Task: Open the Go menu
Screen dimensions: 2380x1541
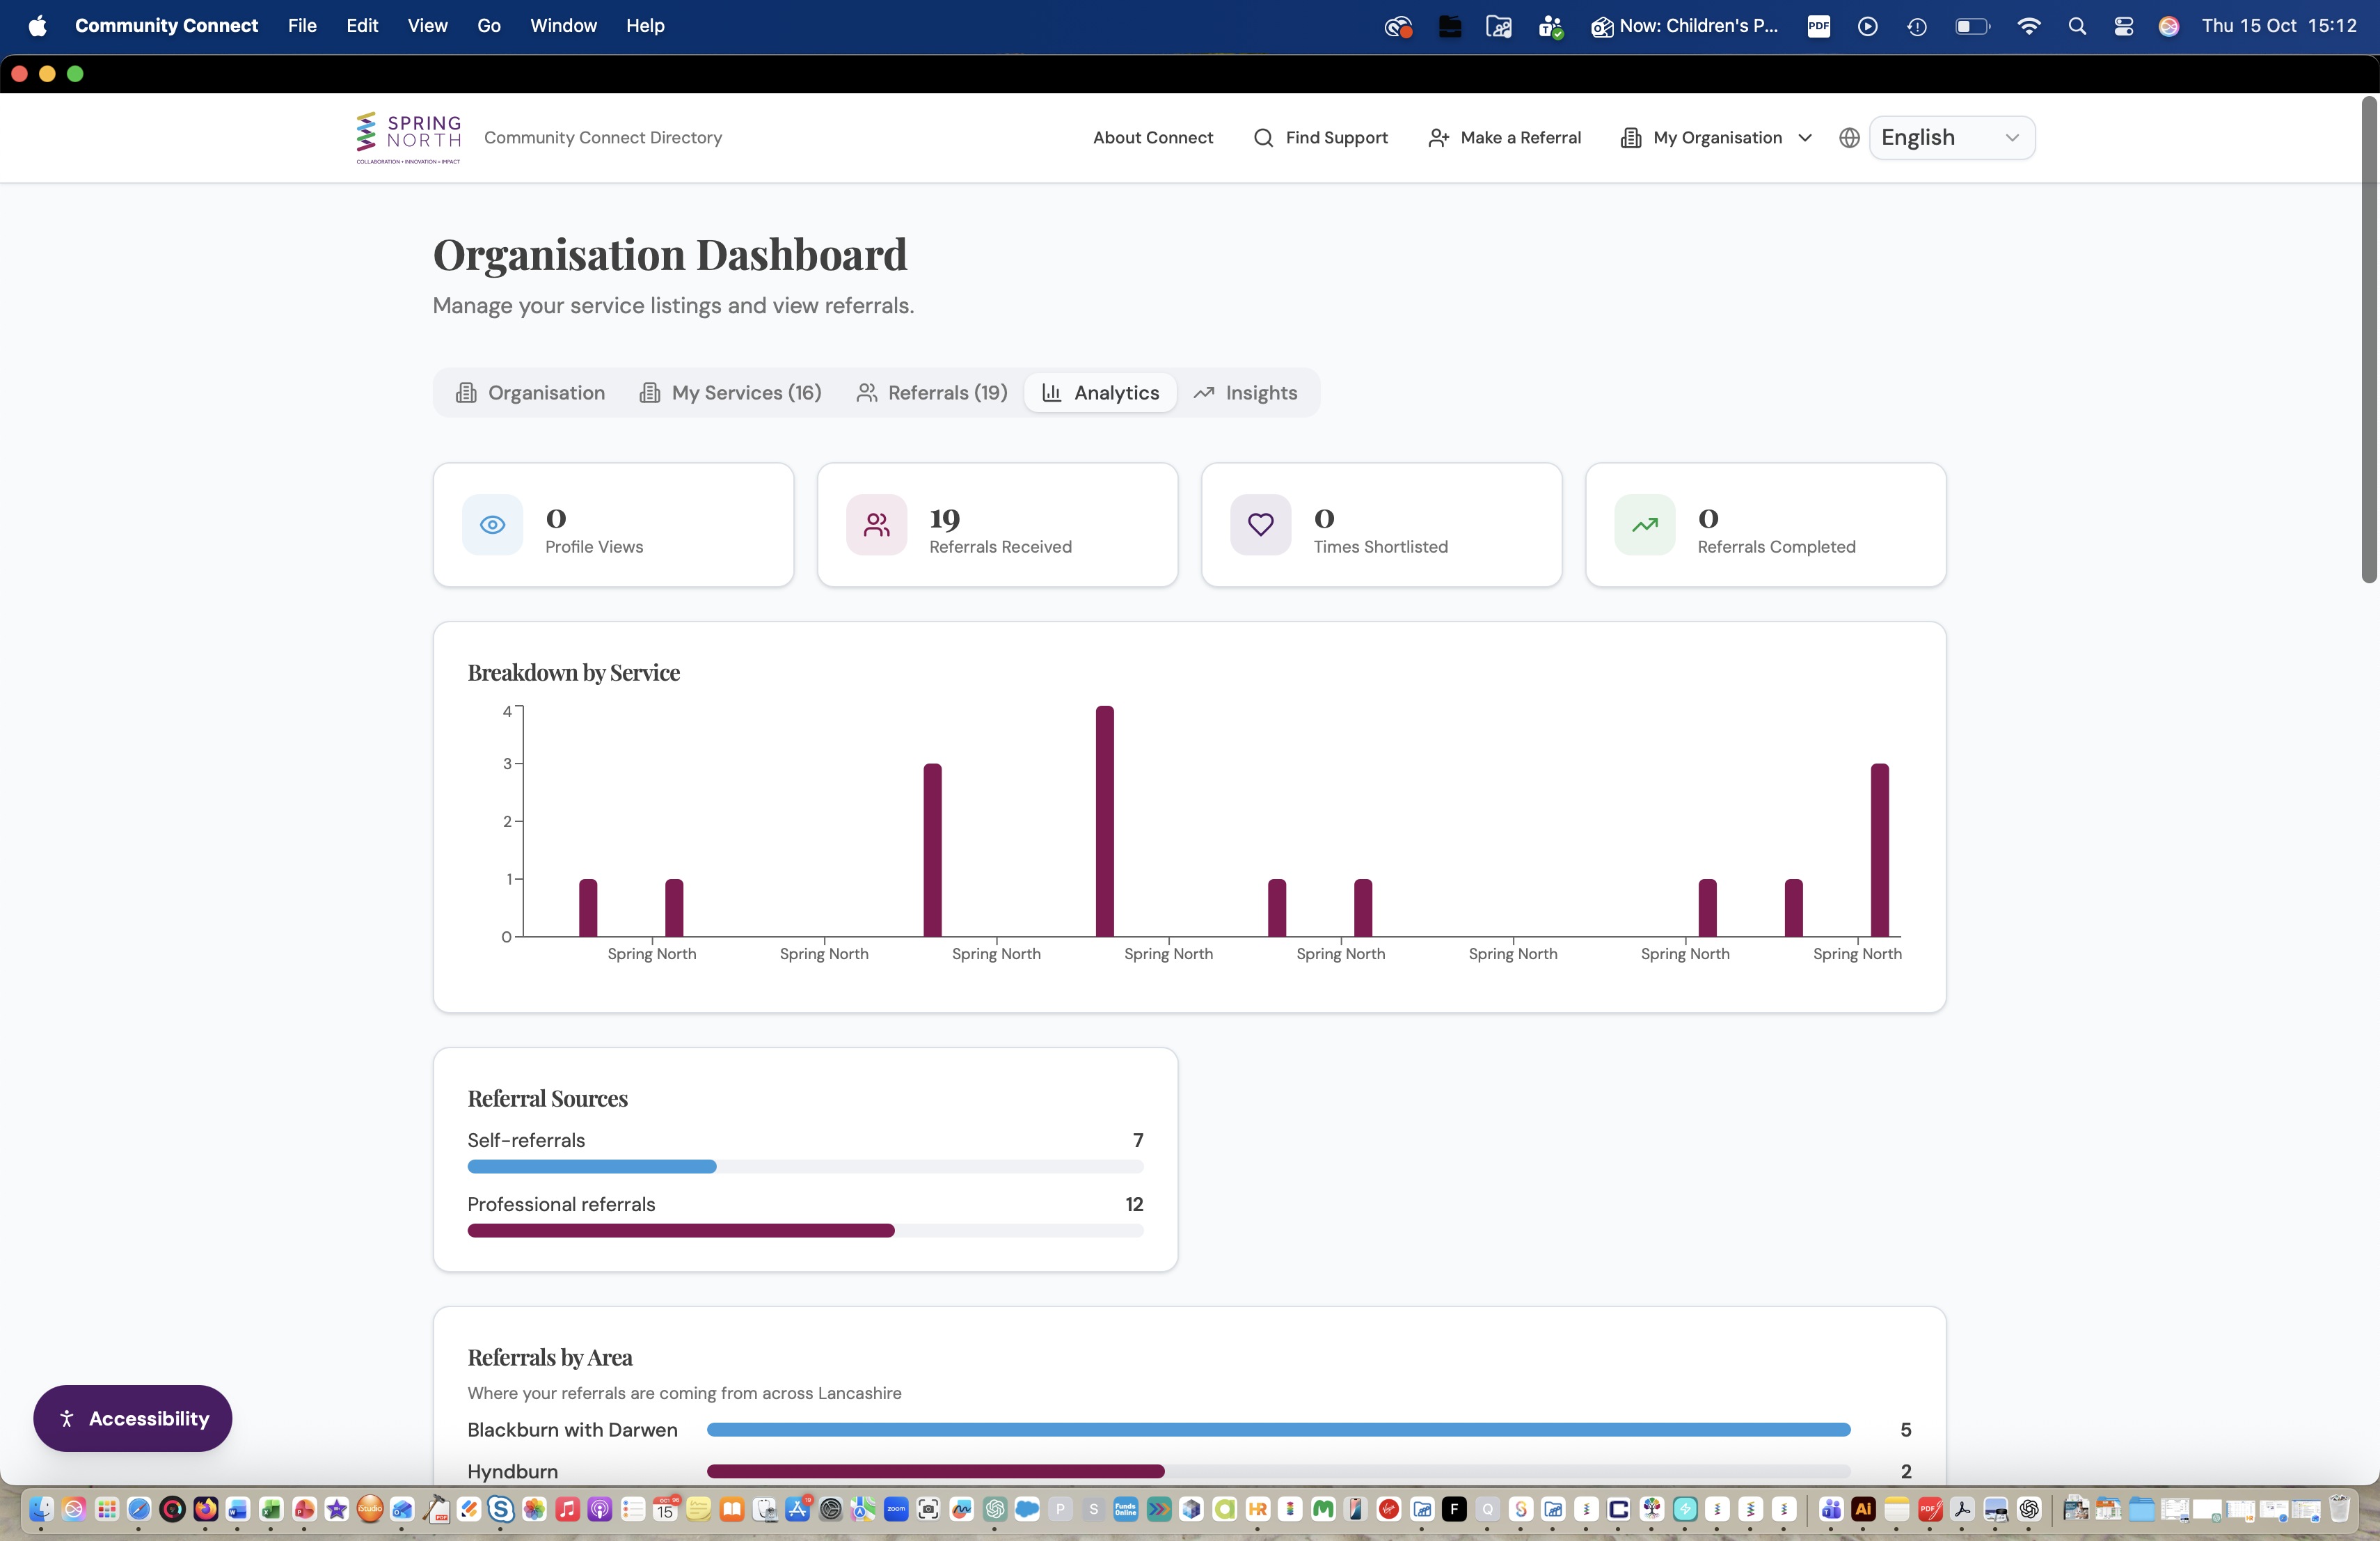Action: tap(489, 26)
